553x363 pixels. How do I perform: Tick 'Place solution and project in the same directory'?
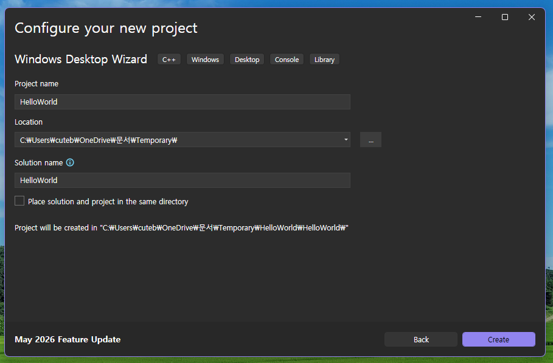(19, 201)
